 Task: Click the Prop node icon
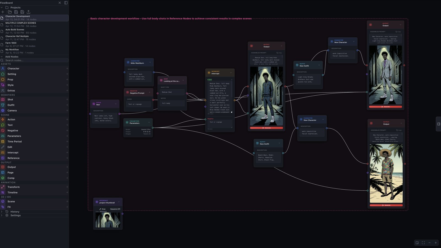click(x=3, y=79)
